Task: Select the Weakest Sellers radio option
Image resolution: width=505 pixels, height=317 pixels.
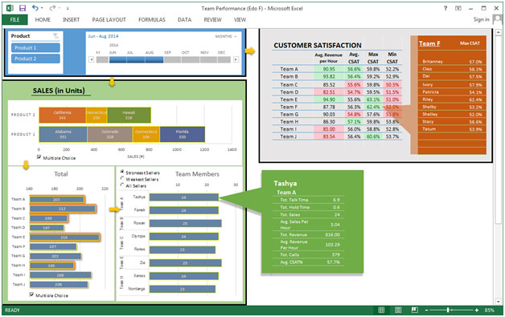Action: [x=122, y=179]
